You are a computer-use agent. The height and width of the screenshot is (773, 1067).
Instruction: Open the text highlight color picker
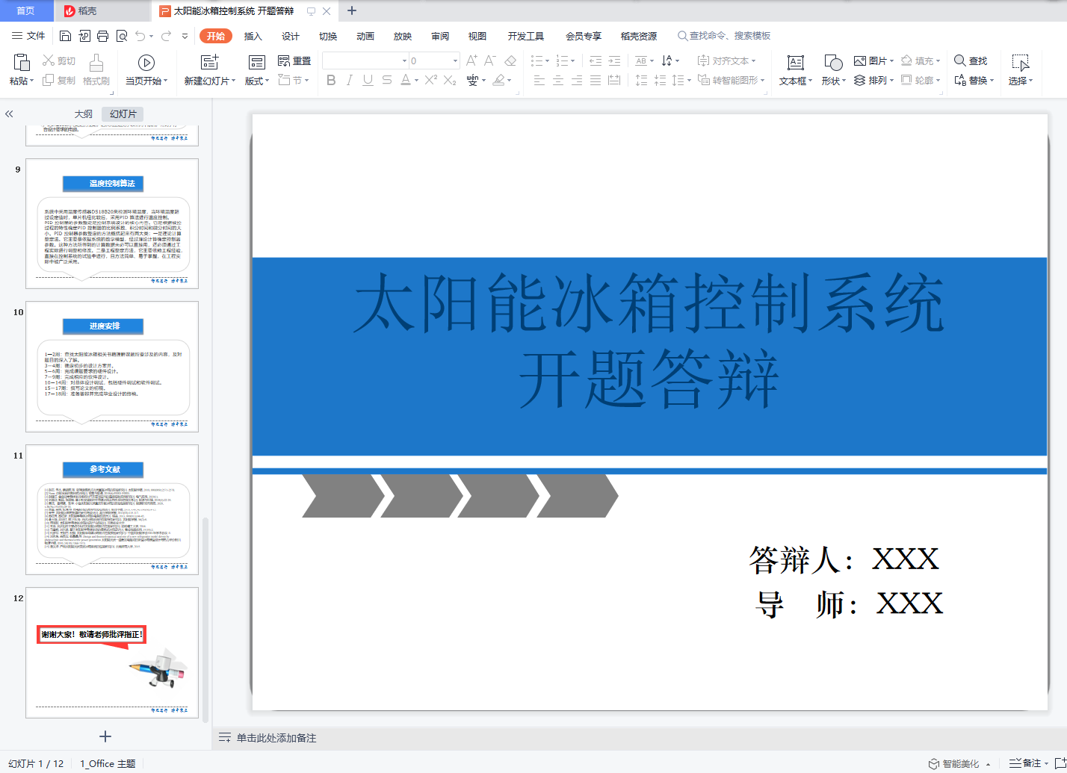point(502,80)
